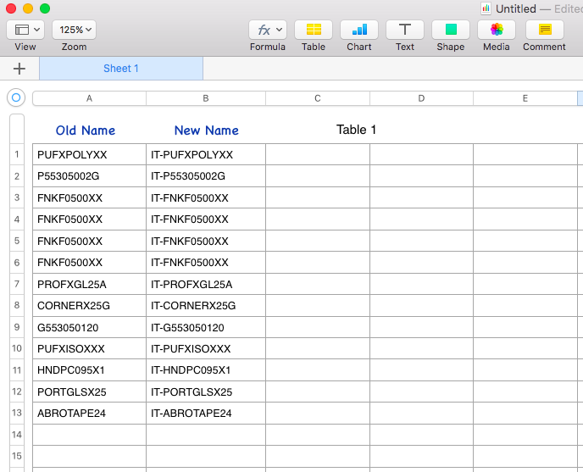Switch to the Sheet 1 tab
Viewport: 583px width, 472px height.
pyautogui.click(x=121, y=69)
